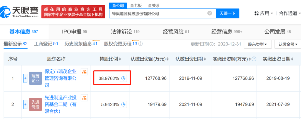Click the pie chart icon beside 5.9423%

[x=124, y=104]
